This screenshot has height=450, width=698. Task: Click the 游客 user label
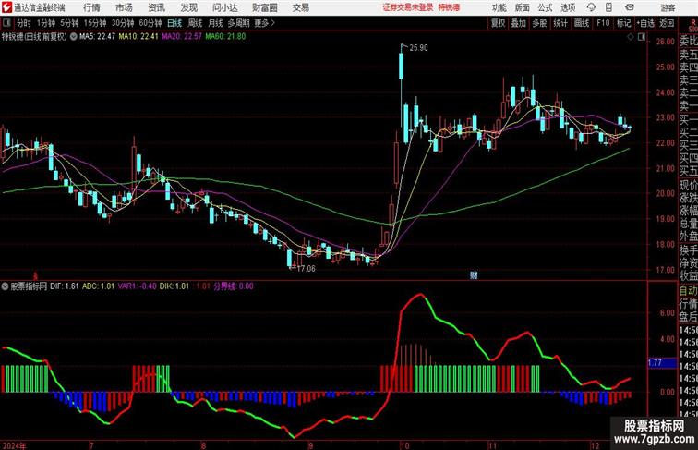(668, 7)
